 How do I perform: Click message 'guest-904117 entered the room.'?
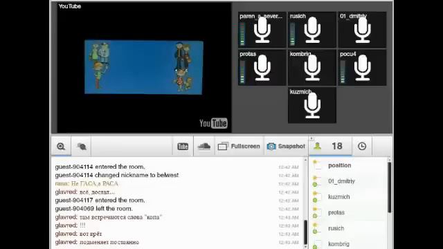coord(100,200)
